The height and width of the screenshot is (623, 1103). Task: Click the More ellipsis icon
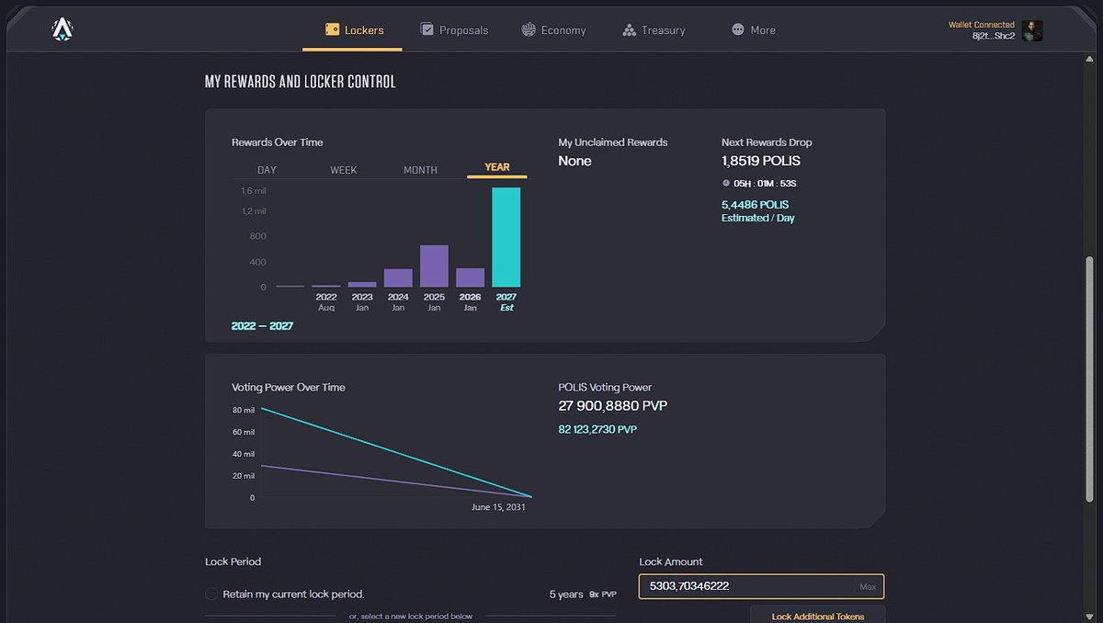[738, 29]
